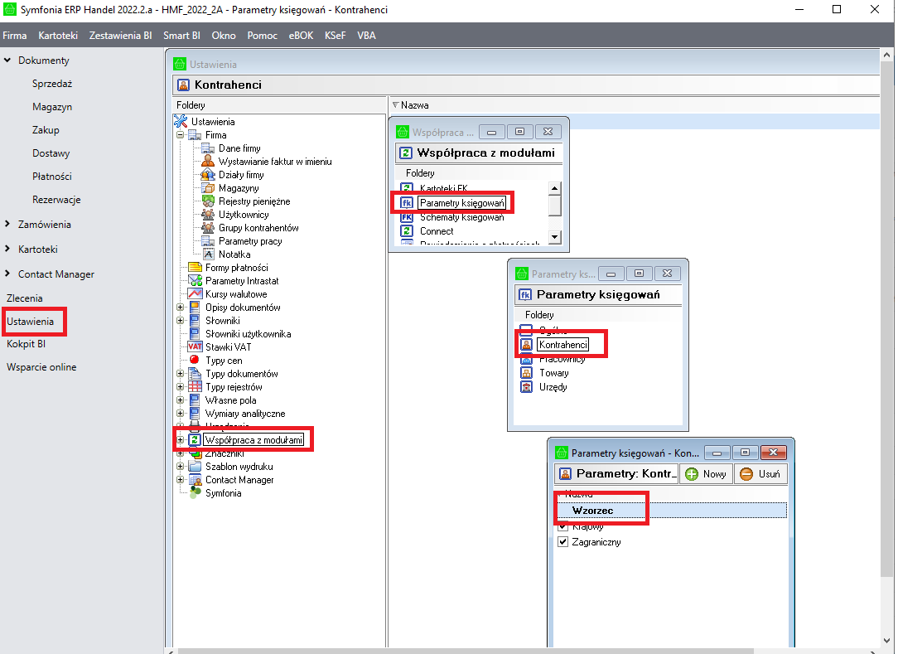Toggle the Zagraniczny checkbox
Viewport: 898px width, 654px height.
563,542
